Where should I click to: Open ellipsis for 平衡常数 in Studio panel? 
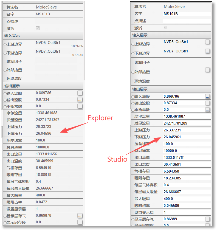click(207, 110)
